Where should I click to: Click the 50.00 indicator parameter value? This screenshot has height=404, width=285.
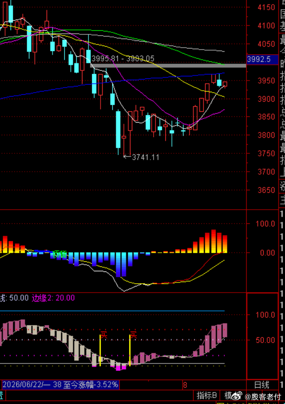point(19,298)
